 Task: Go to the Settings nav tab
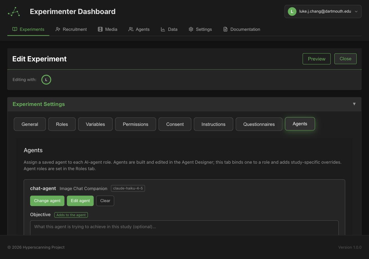[200, 29]
